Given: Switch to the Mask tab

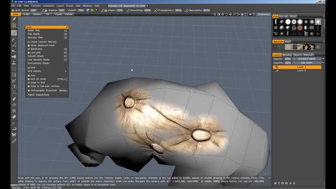Looking at the screenshot, I should [x=288, y=41].
